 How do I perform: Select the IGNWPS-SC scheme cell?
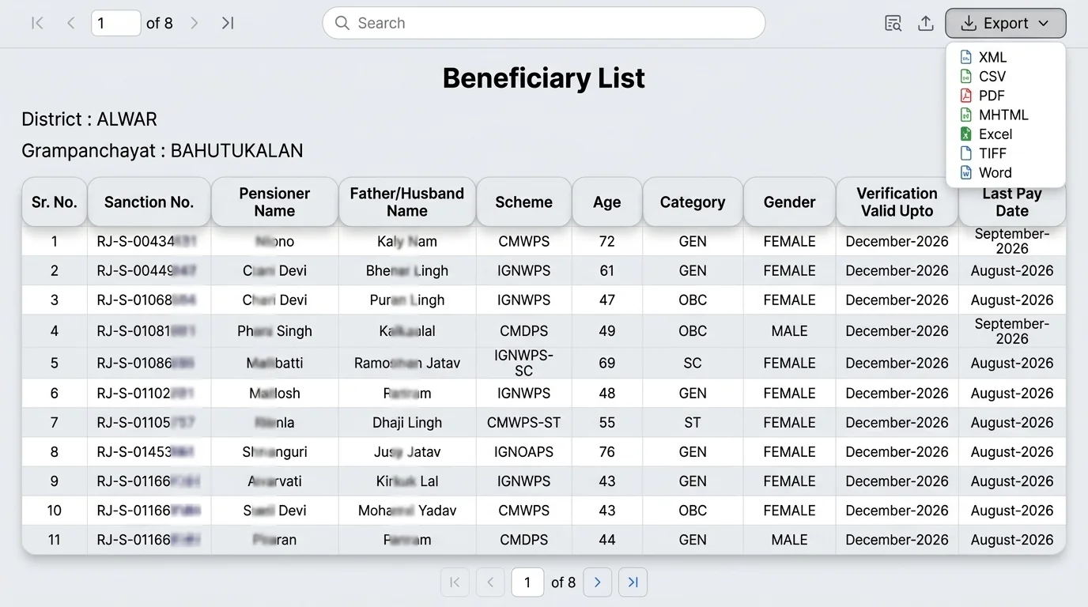[523, 363]
